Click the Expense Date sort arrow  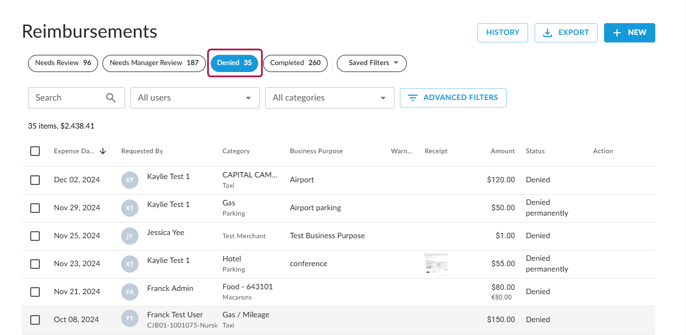click(103, 151)
